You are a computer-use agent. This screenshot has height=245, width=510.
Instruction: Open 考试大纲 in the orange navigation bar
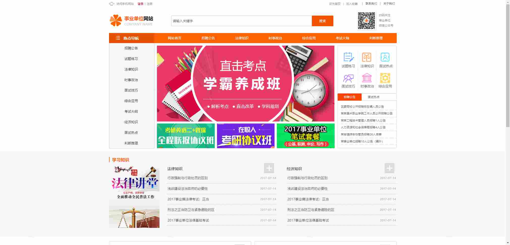tap(342, 38)
